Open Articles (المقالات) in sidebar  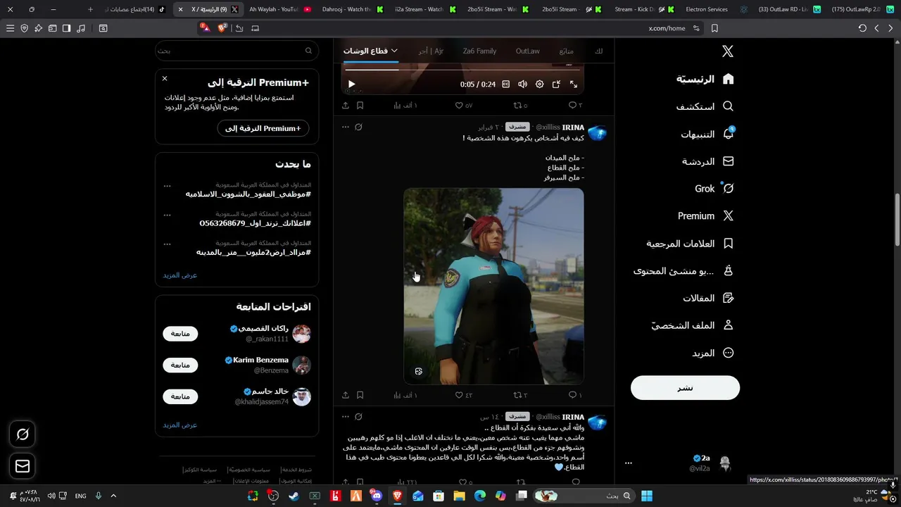pyautogui.click(x=707, y=299)
